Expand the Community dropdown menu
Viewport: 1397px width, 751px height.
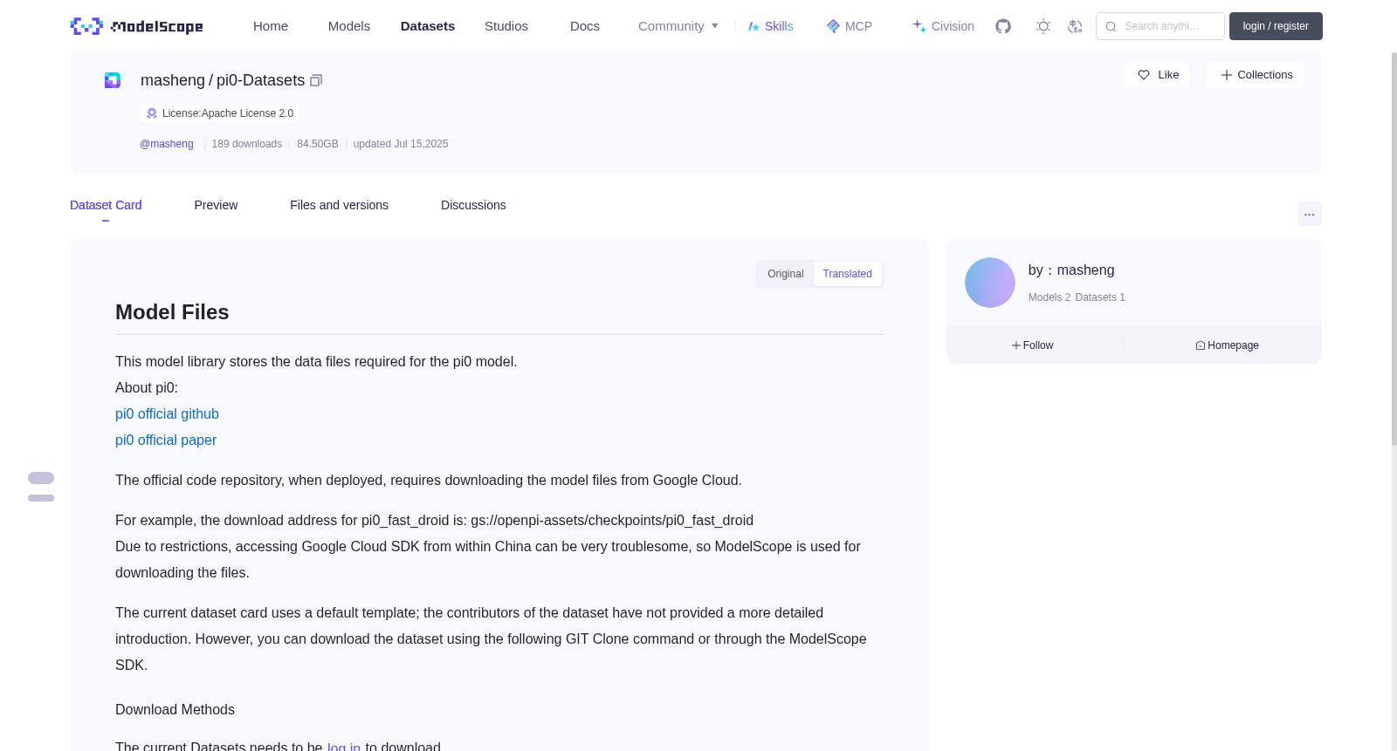click(x=678, y=26)
